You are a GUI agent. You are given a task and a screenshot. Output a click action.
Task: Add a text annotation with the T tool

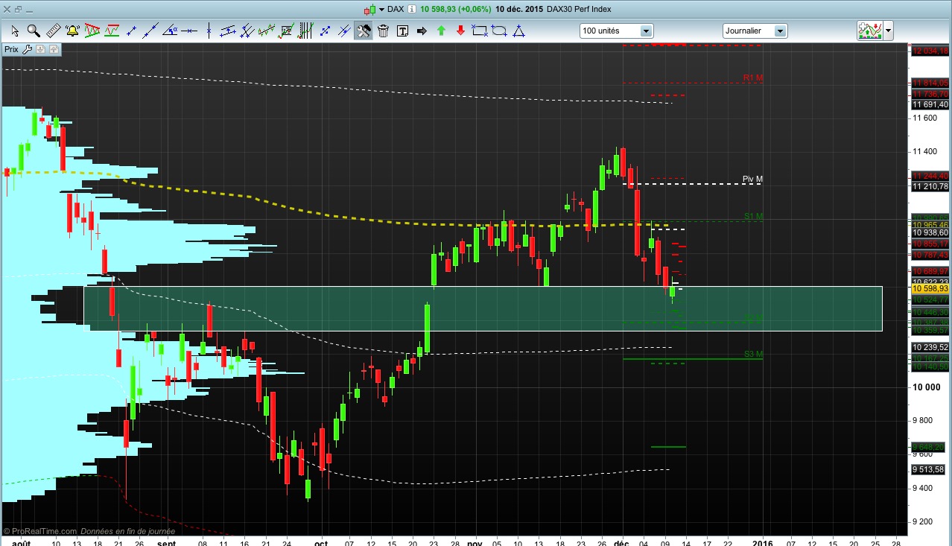(x=402, y=31)
